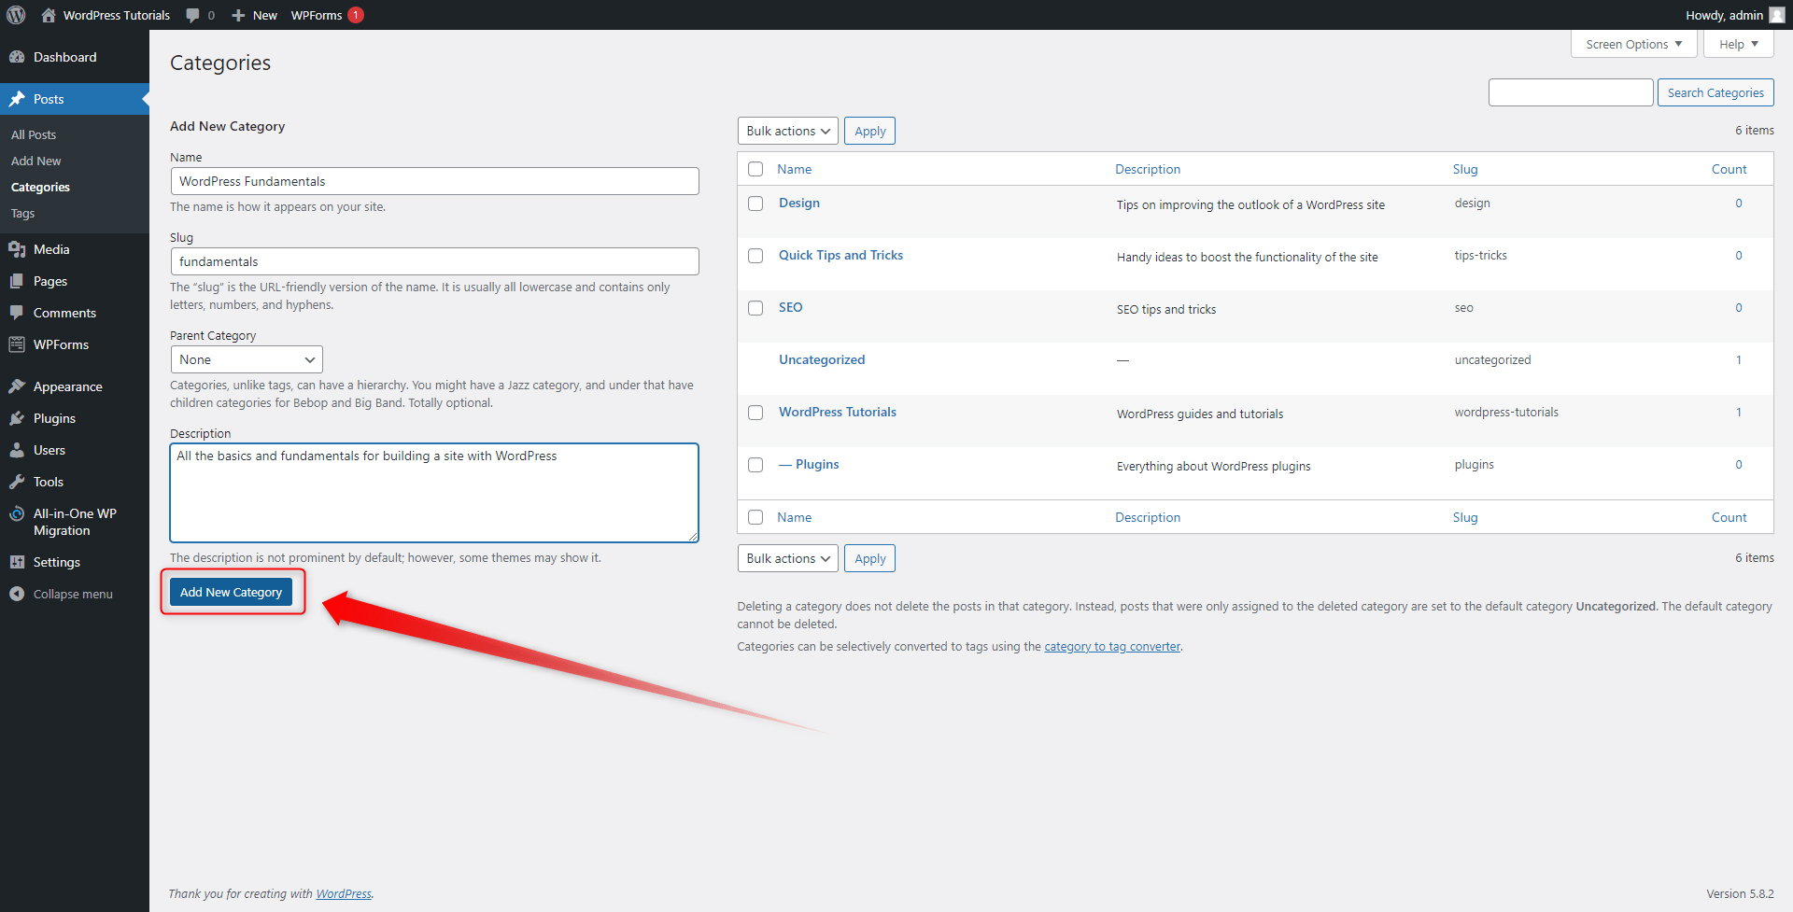The width and height of the screenshot is (1793, 912).
Task: Click top Apply button
Action: click(869, 131)
